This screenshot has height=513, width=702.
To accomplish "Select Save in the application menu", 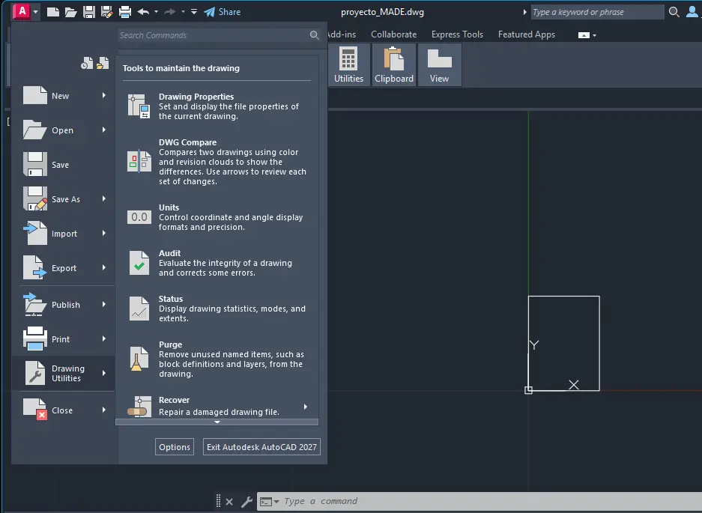I will [x=64, y=165].
